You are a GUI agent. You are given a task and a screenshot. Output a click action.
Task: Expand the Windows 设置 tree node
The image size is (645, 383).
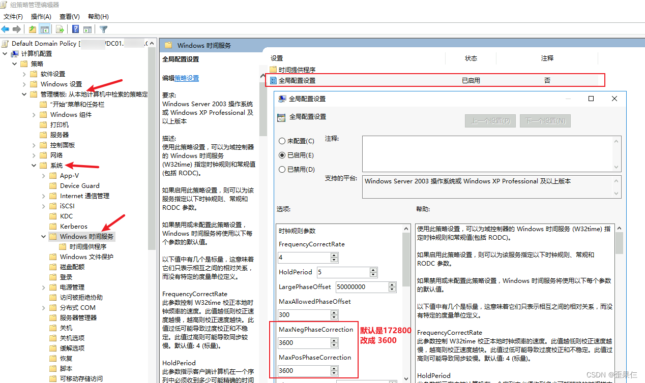[x=24, y=84]
